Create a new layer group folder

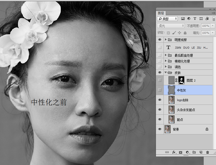(194, 152)
